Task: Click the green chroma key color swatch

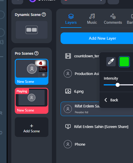Action: click(124, 62)
